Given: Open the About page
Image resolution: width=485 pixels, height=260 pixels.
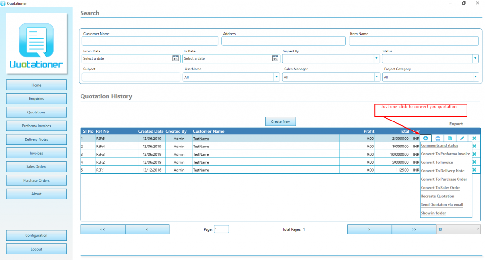Looking at the screenshot, I should coord(36,194).
